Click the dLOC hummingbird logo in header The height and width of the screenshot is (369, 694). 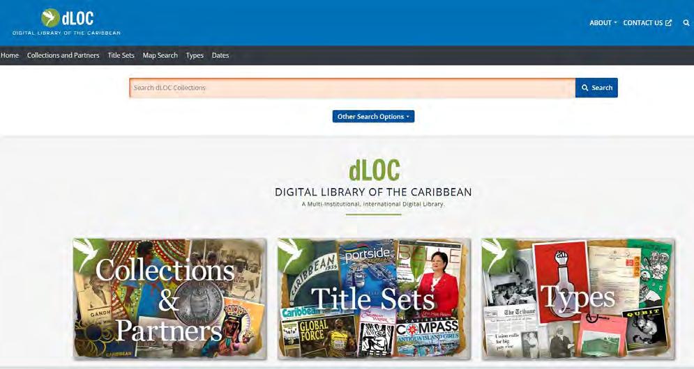click(x=66, y=22)
